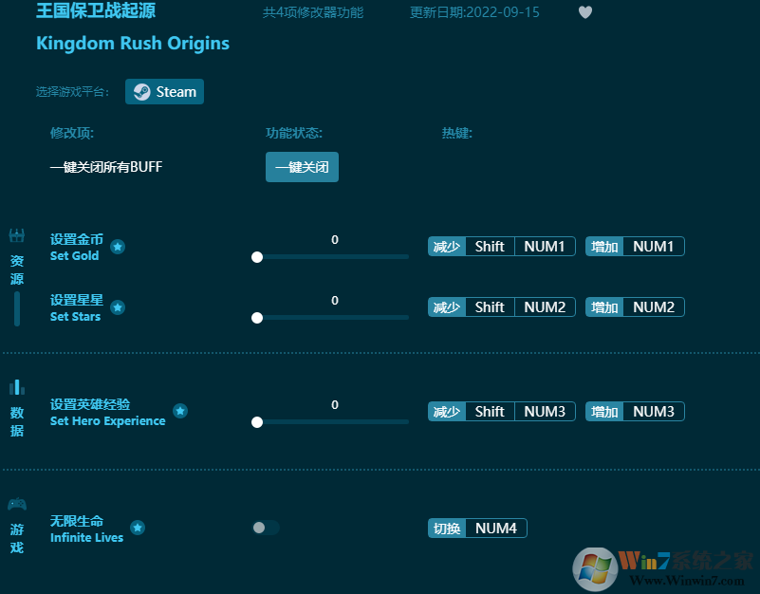Click NUM2 key box in 增加 group
The image size is (760, 594).
[x=654, y=306]
